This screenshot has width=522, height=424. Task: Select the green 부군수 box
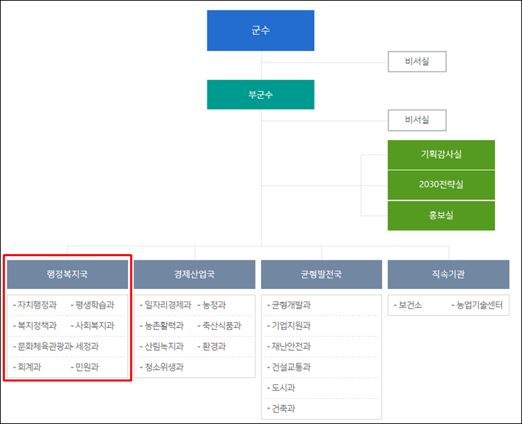tap(260, 95)
